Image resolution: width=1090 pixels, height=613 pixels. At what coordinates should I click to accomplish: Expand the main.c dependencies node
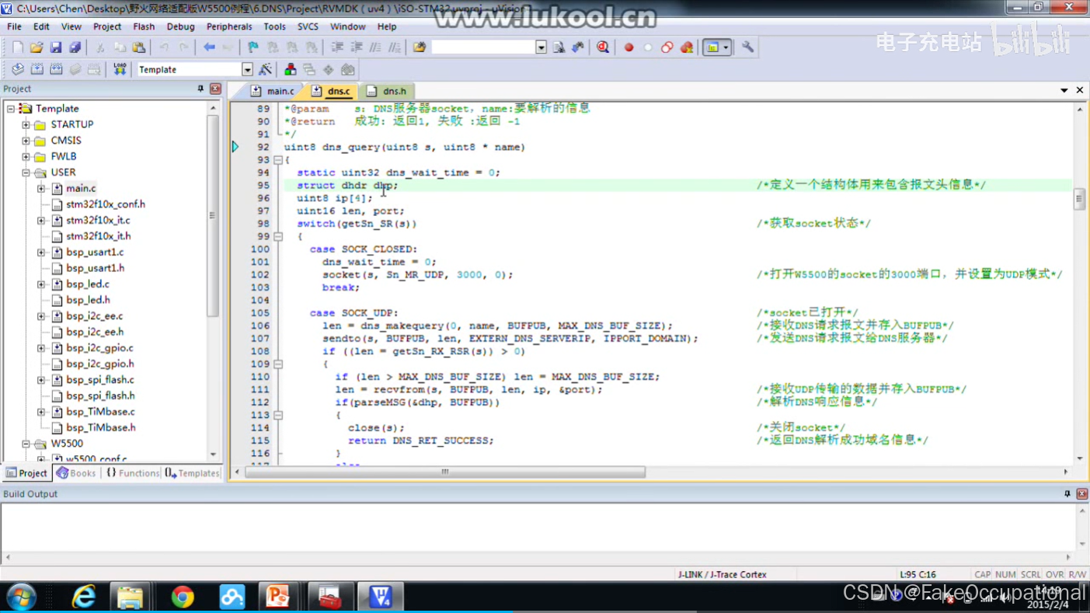[41, 188]
